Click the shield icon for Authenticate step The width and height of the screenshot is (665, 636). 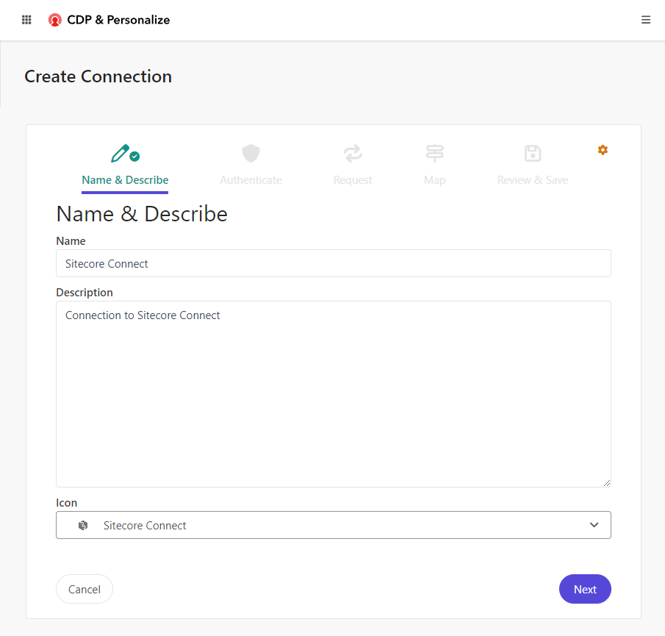[251, 154]
